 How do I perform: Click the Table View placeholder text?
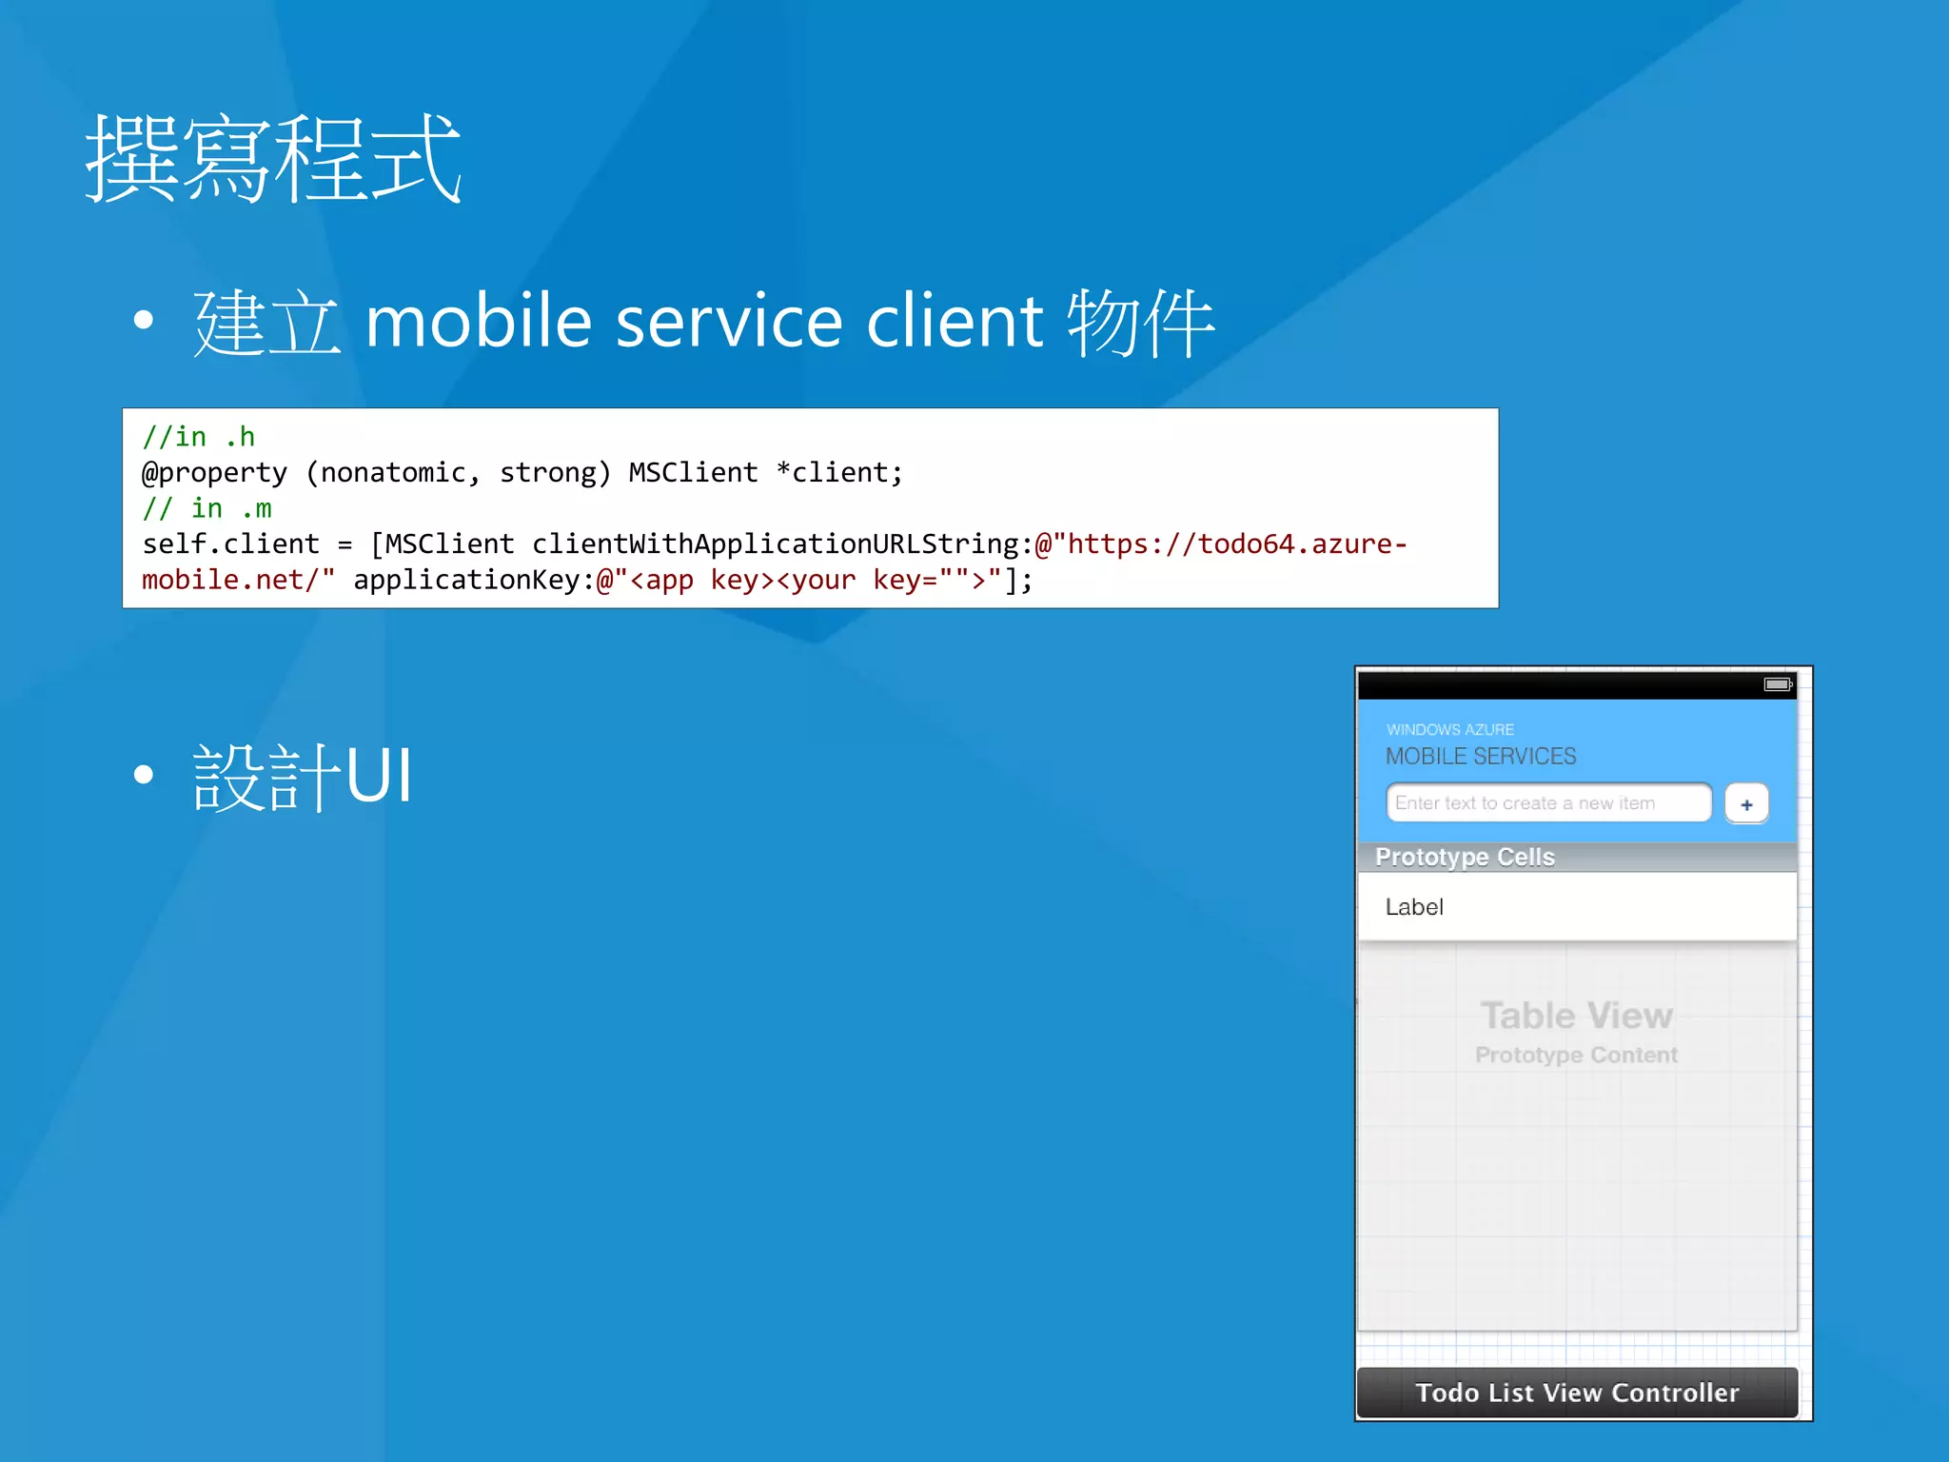(1577, 1016)
